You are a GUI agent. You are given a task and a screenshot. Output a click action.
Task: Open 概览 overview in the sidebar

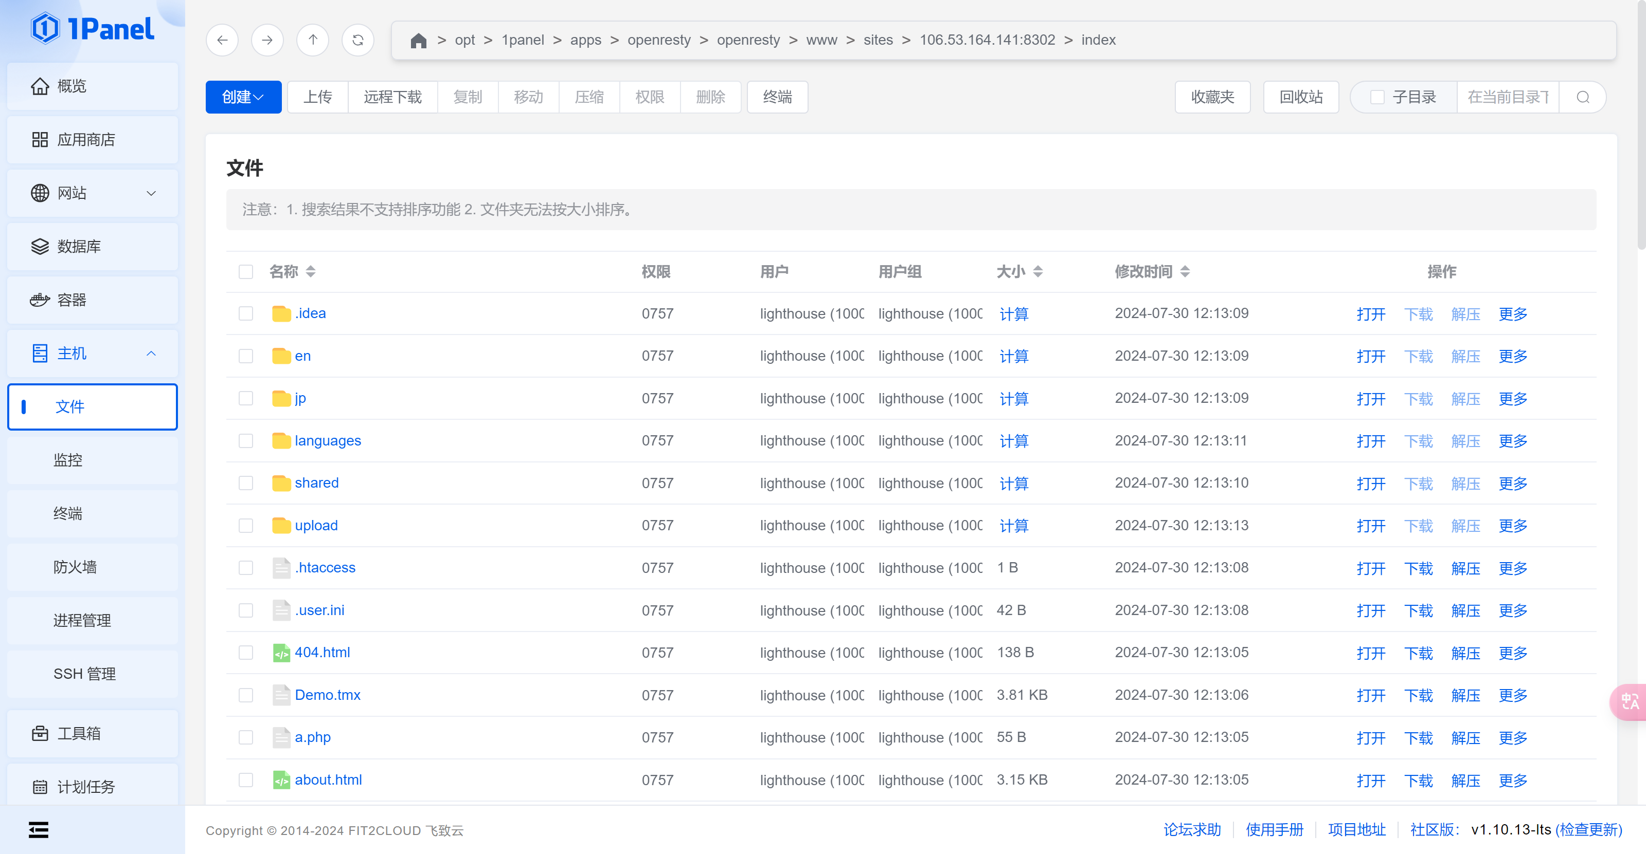click(x=93, y=86)
